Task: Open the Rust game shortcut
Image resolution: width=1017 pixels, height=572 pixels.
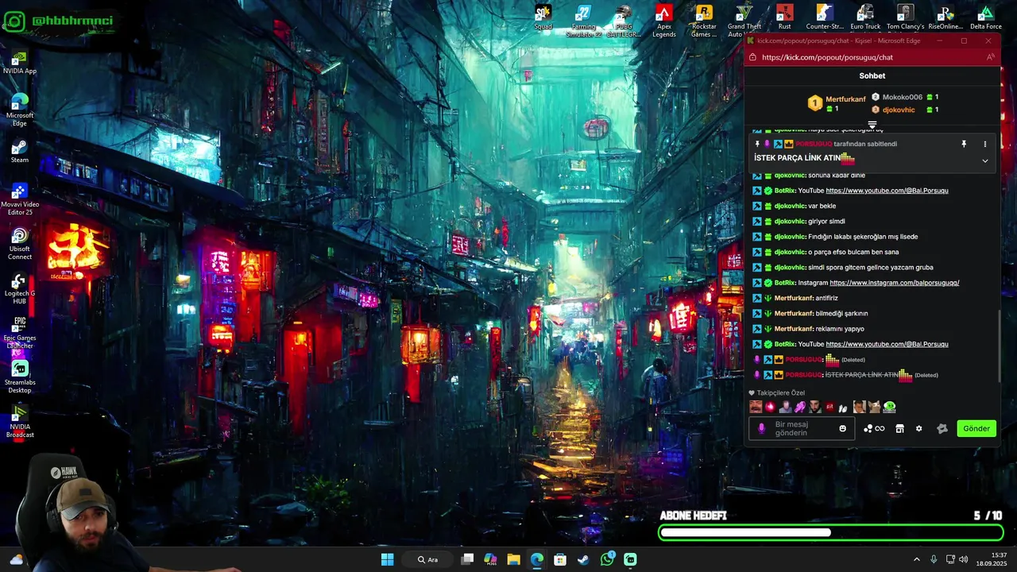Action: click(785, 17)
